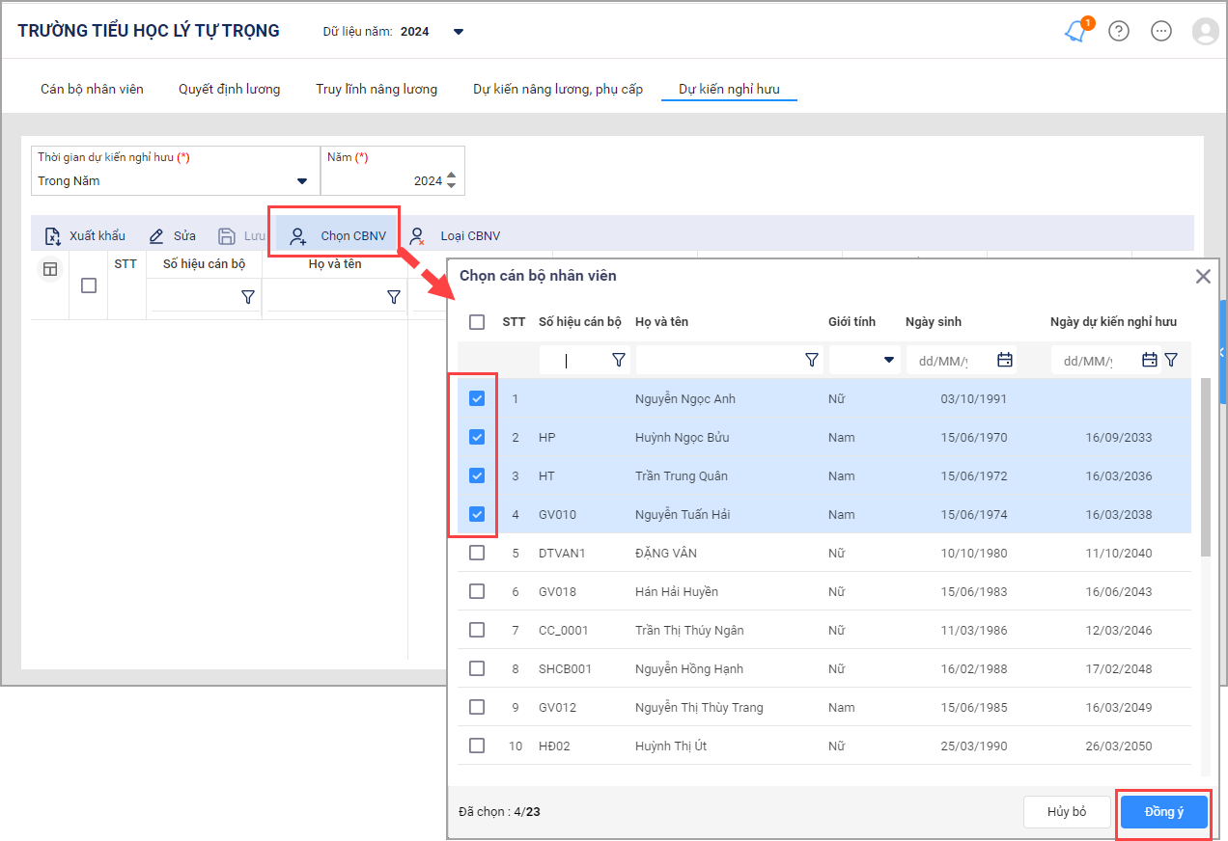The image size is (1228, 841).
Task: Open the help question mark icon
Action: (x=1119, y=31)
